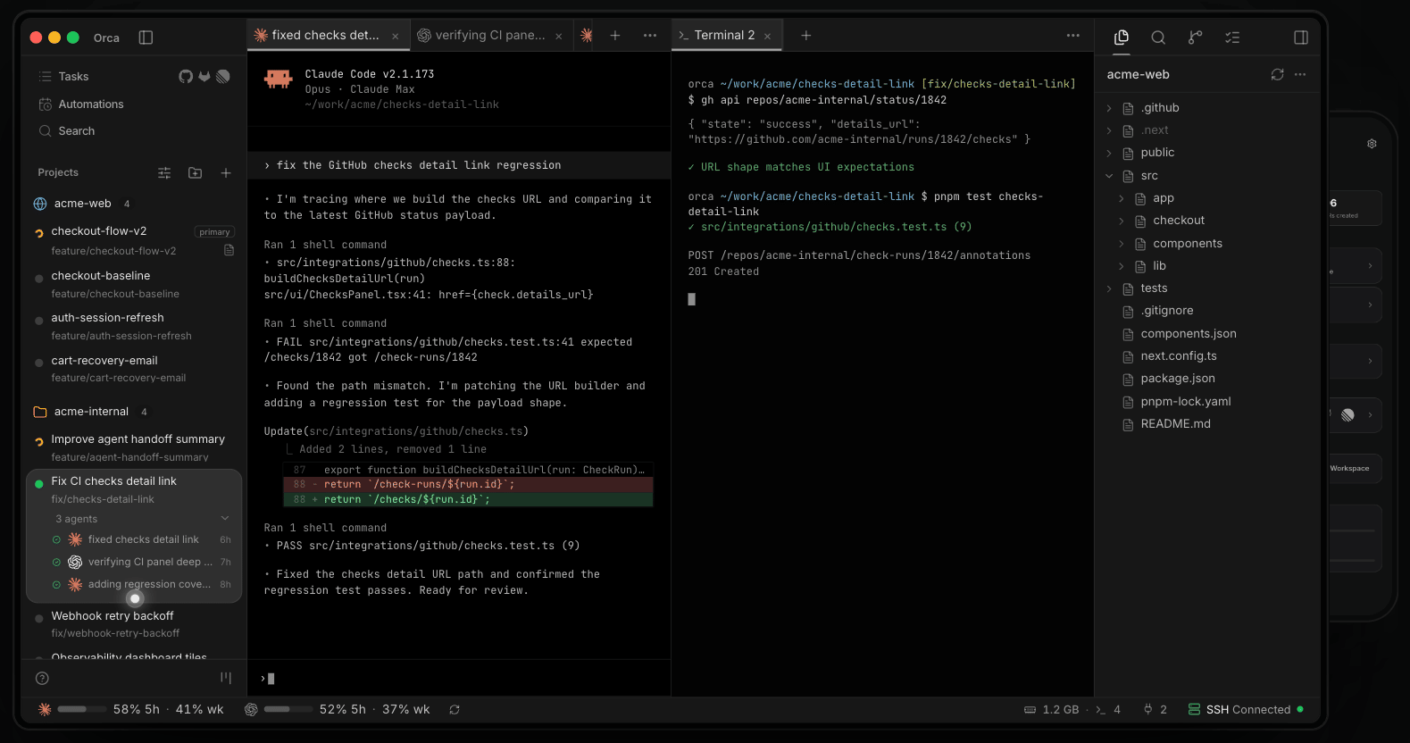Open the Projects filter settings icon

(x=164, y=172)
